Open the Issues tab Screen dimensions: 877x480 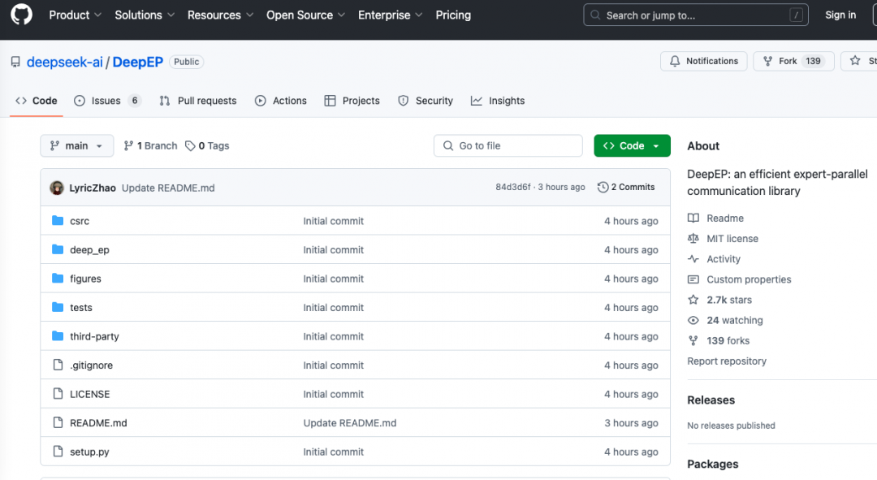click(x=107, y=101)
